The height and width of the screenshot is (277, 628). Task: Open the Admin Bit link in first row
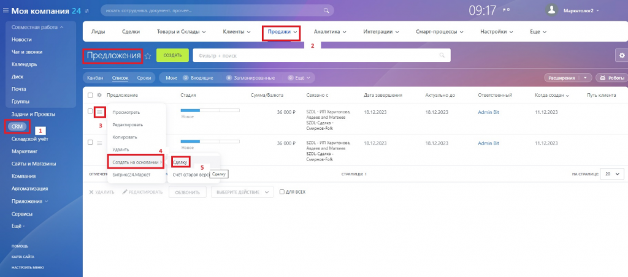[x=488, y=112]
